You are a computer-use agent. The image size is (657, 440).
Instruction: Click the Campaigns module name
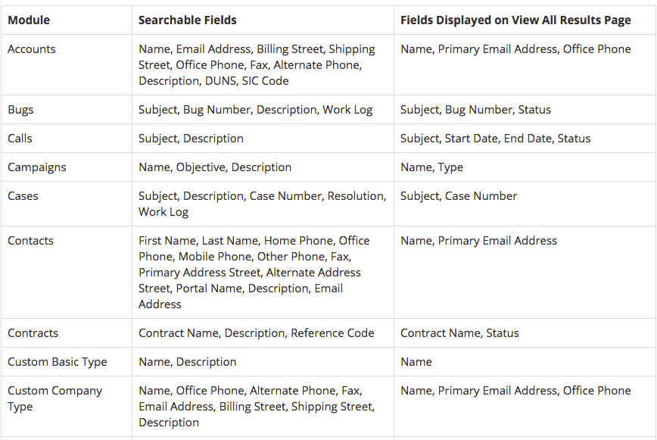(x=37, y=167)
